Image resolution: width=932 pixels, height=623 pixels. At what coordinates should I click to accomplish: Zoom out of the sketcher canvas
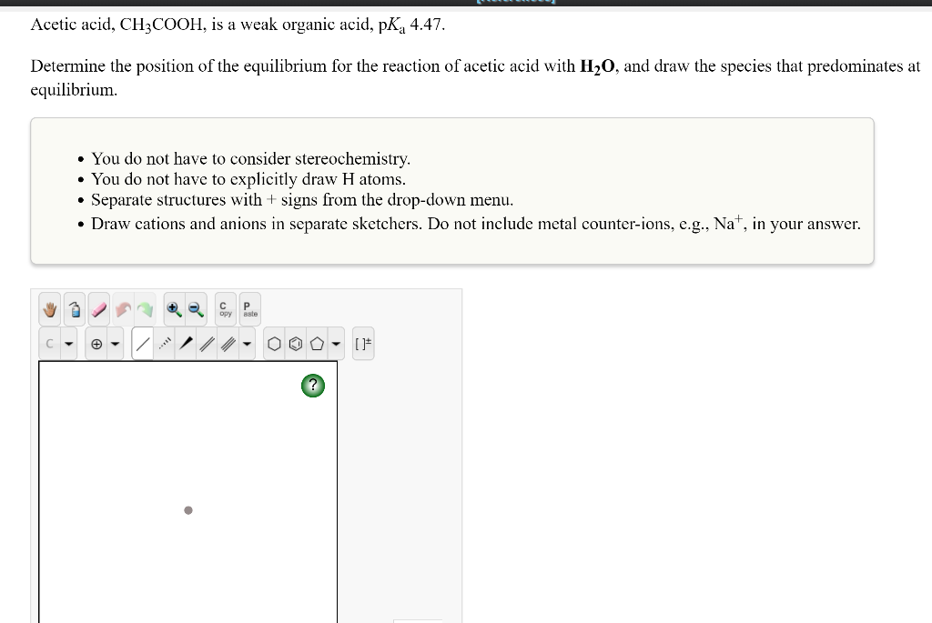(x=195, y=309)
